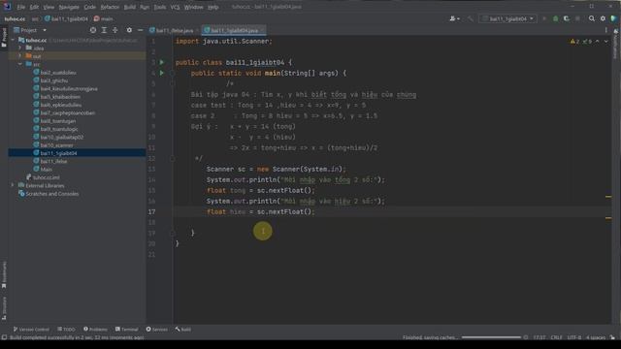The height and width of the screenshot is (349, 621).
Task: Toggle the Notifications side tab
Action: 616,45
